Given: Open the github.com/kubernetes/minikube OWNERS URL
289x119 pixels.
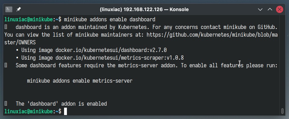Looking at the screenshot, I should (212, 35).
